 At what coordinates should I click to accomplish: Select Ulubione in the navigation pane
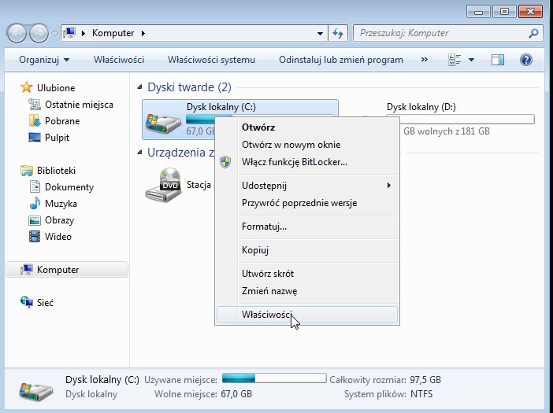point(56,87)
